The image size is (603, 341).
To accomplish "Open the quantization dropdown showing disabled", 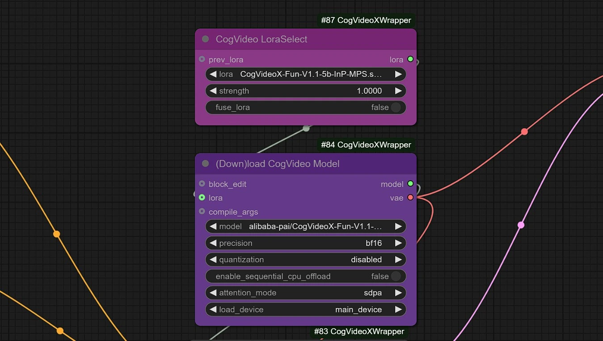I will pos(306,259).
